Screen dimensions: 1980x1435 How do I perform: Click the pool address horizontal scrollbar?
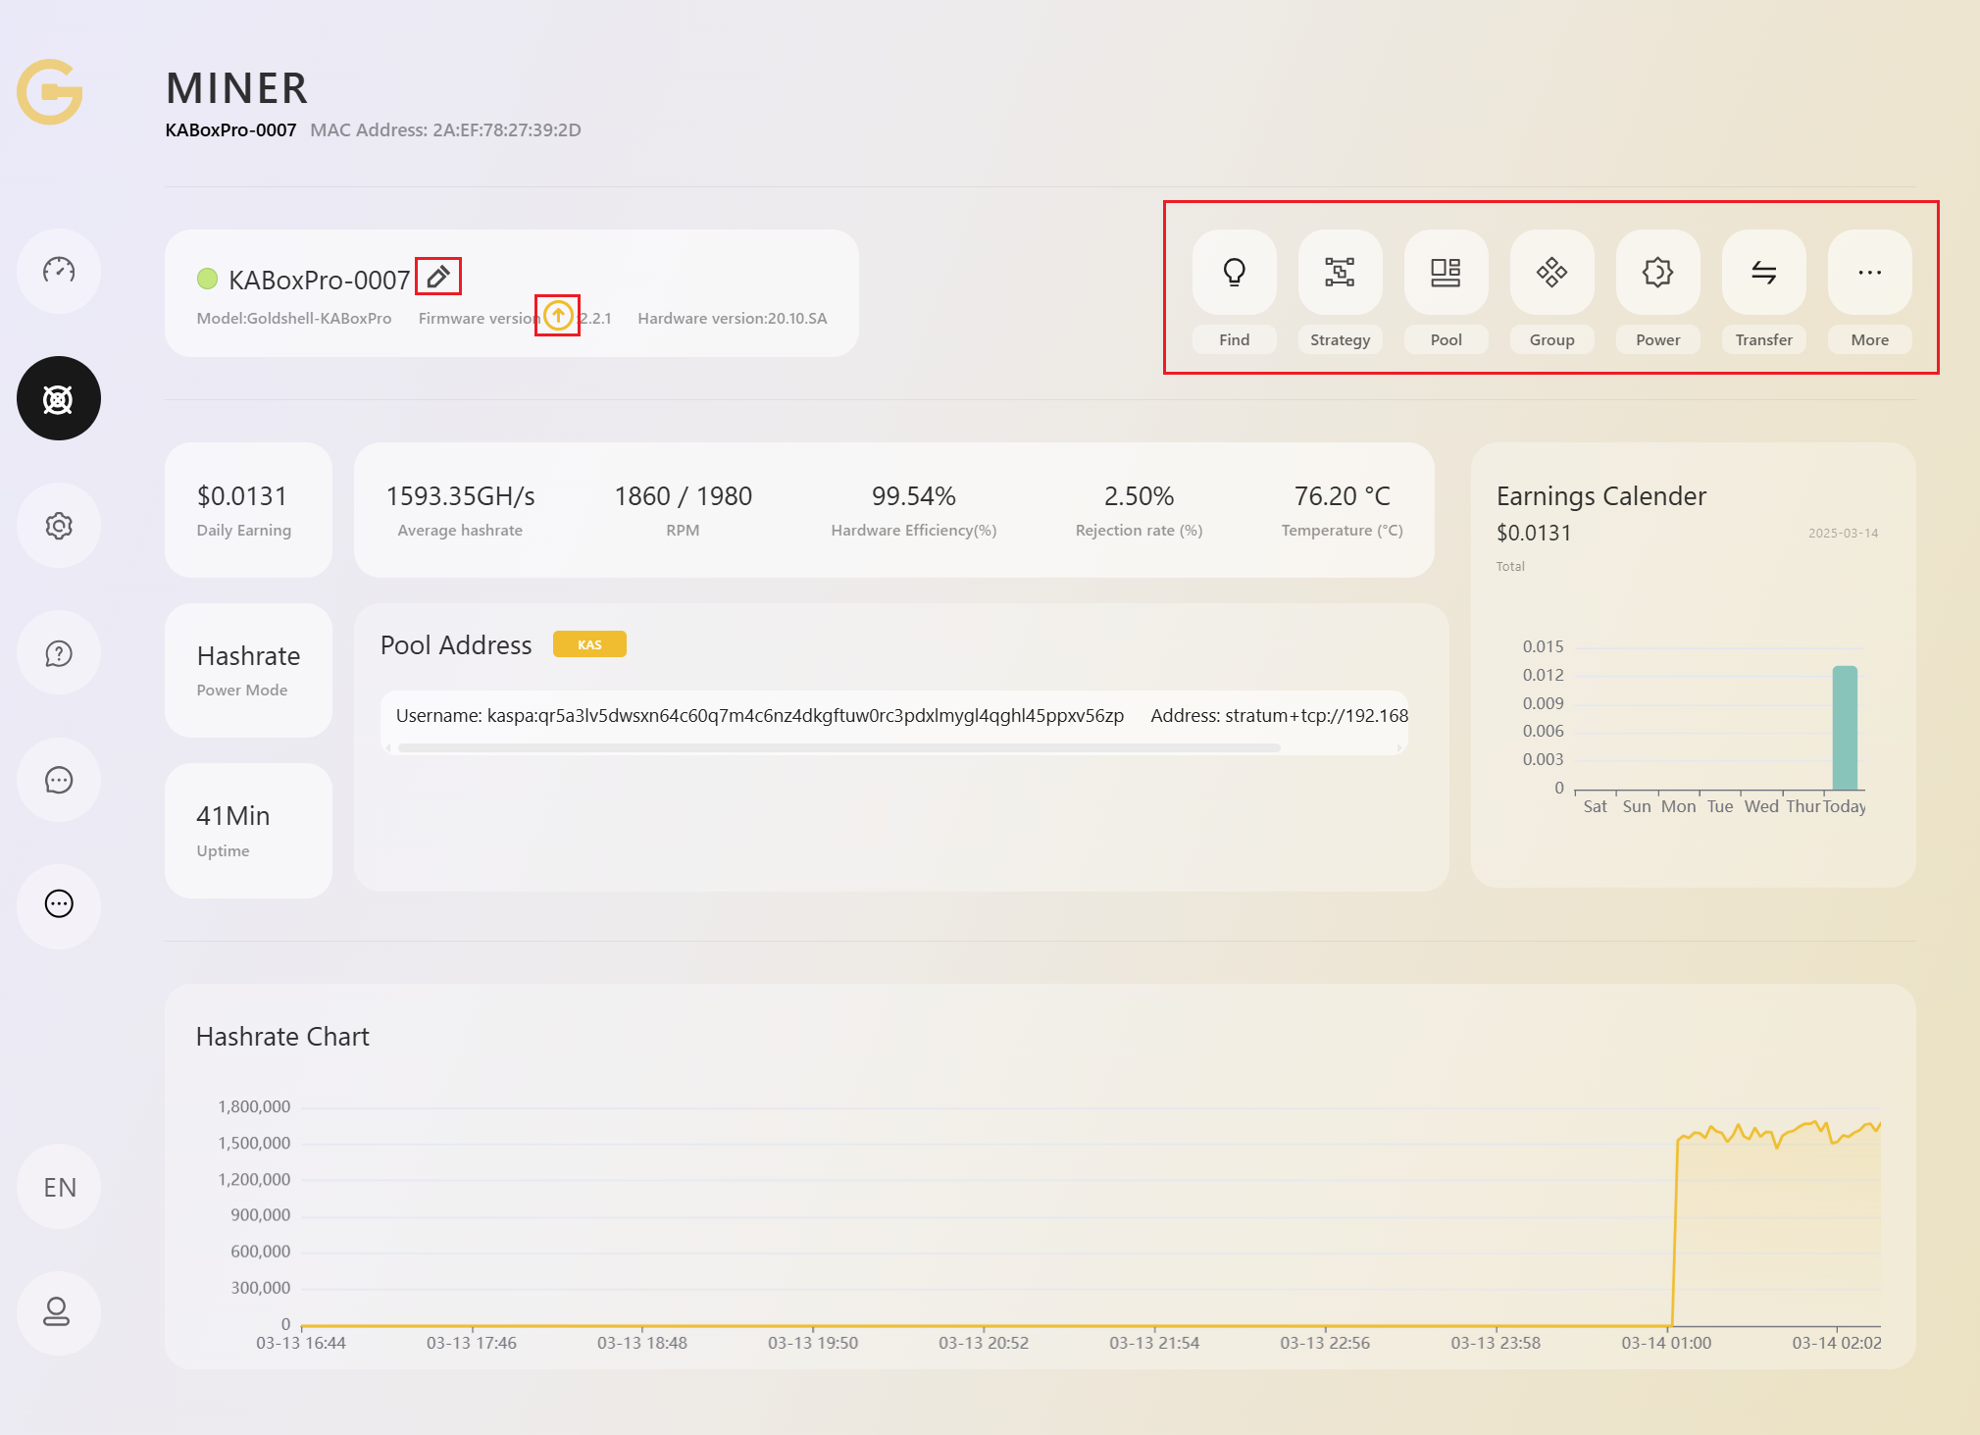(x=839, y=747)
